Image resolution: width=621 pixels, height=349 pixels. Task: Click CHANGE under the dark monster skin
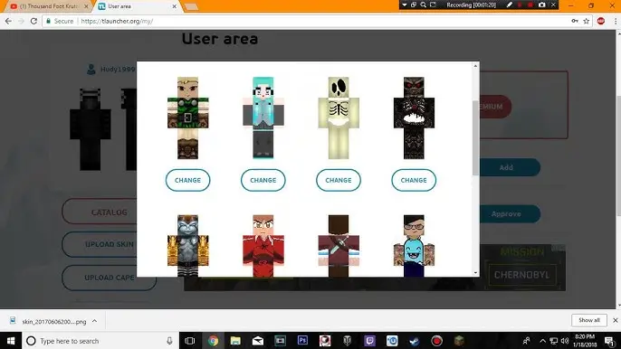click(x=414, y=180)
